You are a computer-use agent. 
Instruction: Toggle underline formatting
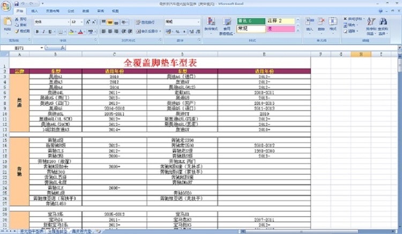(50, 32)
